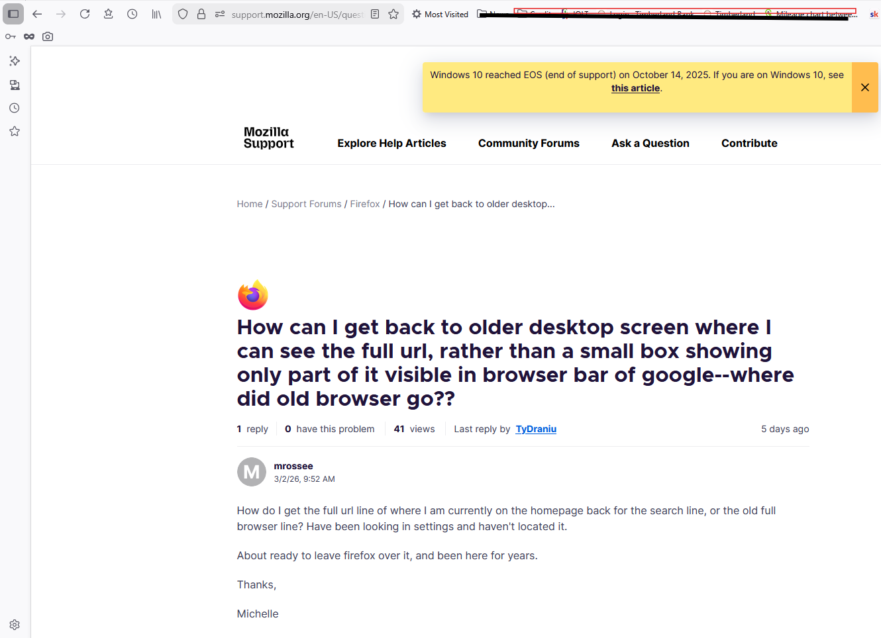Click the sk bookmark at toolbar end
Image resolution: width=881 pixels, height=638 pixels.
pyautogui.click(x=874, y=14)
